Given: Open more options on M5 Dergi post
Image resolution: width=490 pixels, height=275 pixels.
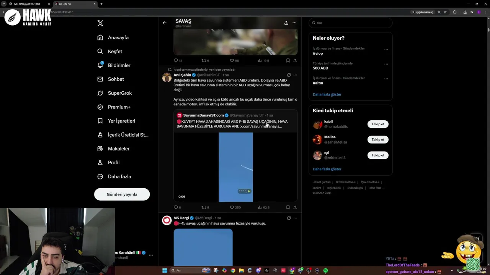Looking at the screenshot, I should click(295, 218).
